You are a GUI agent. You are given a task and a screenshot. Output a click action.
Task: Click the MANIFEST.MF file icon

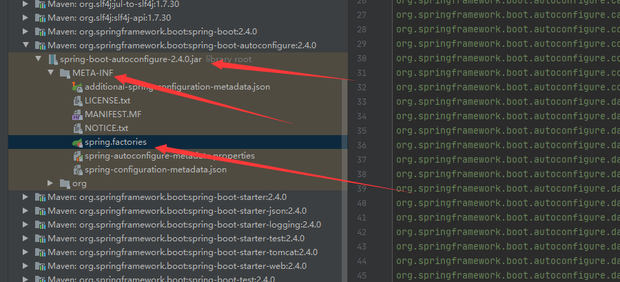coord(77,114)
